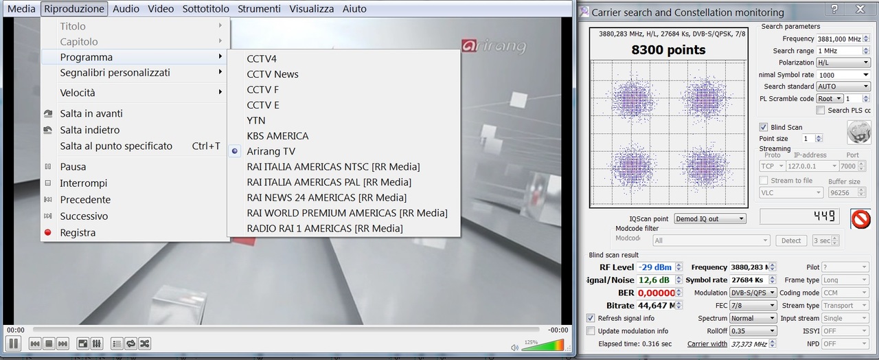The width and height of the screenshot is (879, 360).
Task: Open the Visualizza menu in VLC
Action: pyautogui.click(x=312, y=9)
